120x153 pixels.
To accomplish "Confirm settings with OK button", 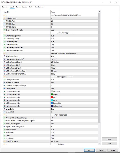I will [x=89, y=150].
